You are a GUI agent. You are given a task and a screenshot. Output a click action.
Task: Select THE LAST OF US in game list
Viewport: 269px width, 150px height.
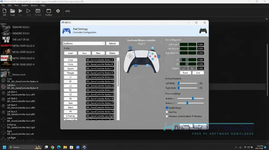[x=20, y=40]
